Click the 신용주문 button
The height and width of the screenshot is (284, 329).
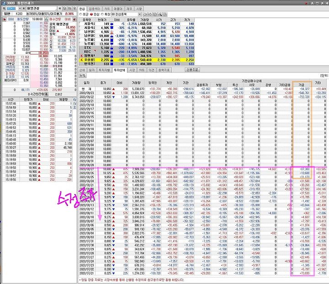pos(192,70)
